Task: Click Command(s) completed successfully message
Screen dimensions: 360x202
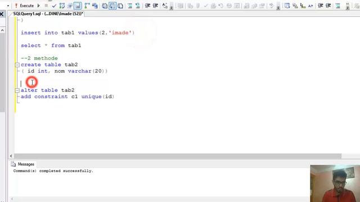Action: click(53, 171)
